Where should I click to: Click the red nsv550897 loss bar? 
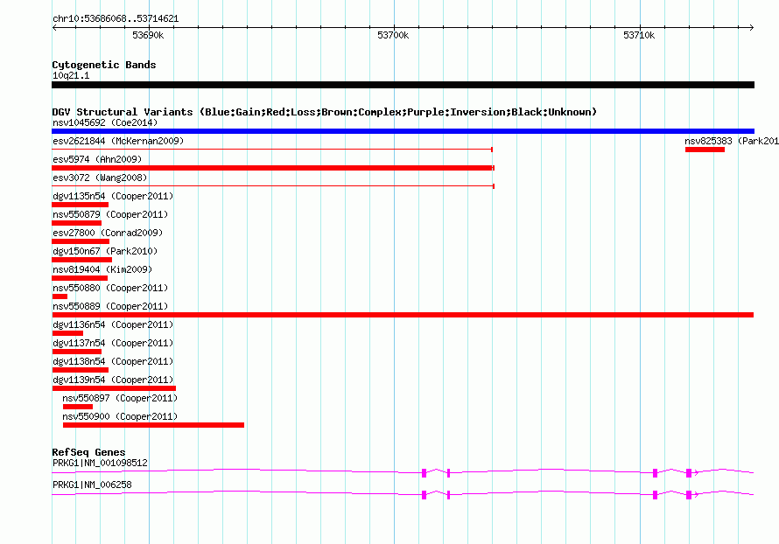[78, 407]
